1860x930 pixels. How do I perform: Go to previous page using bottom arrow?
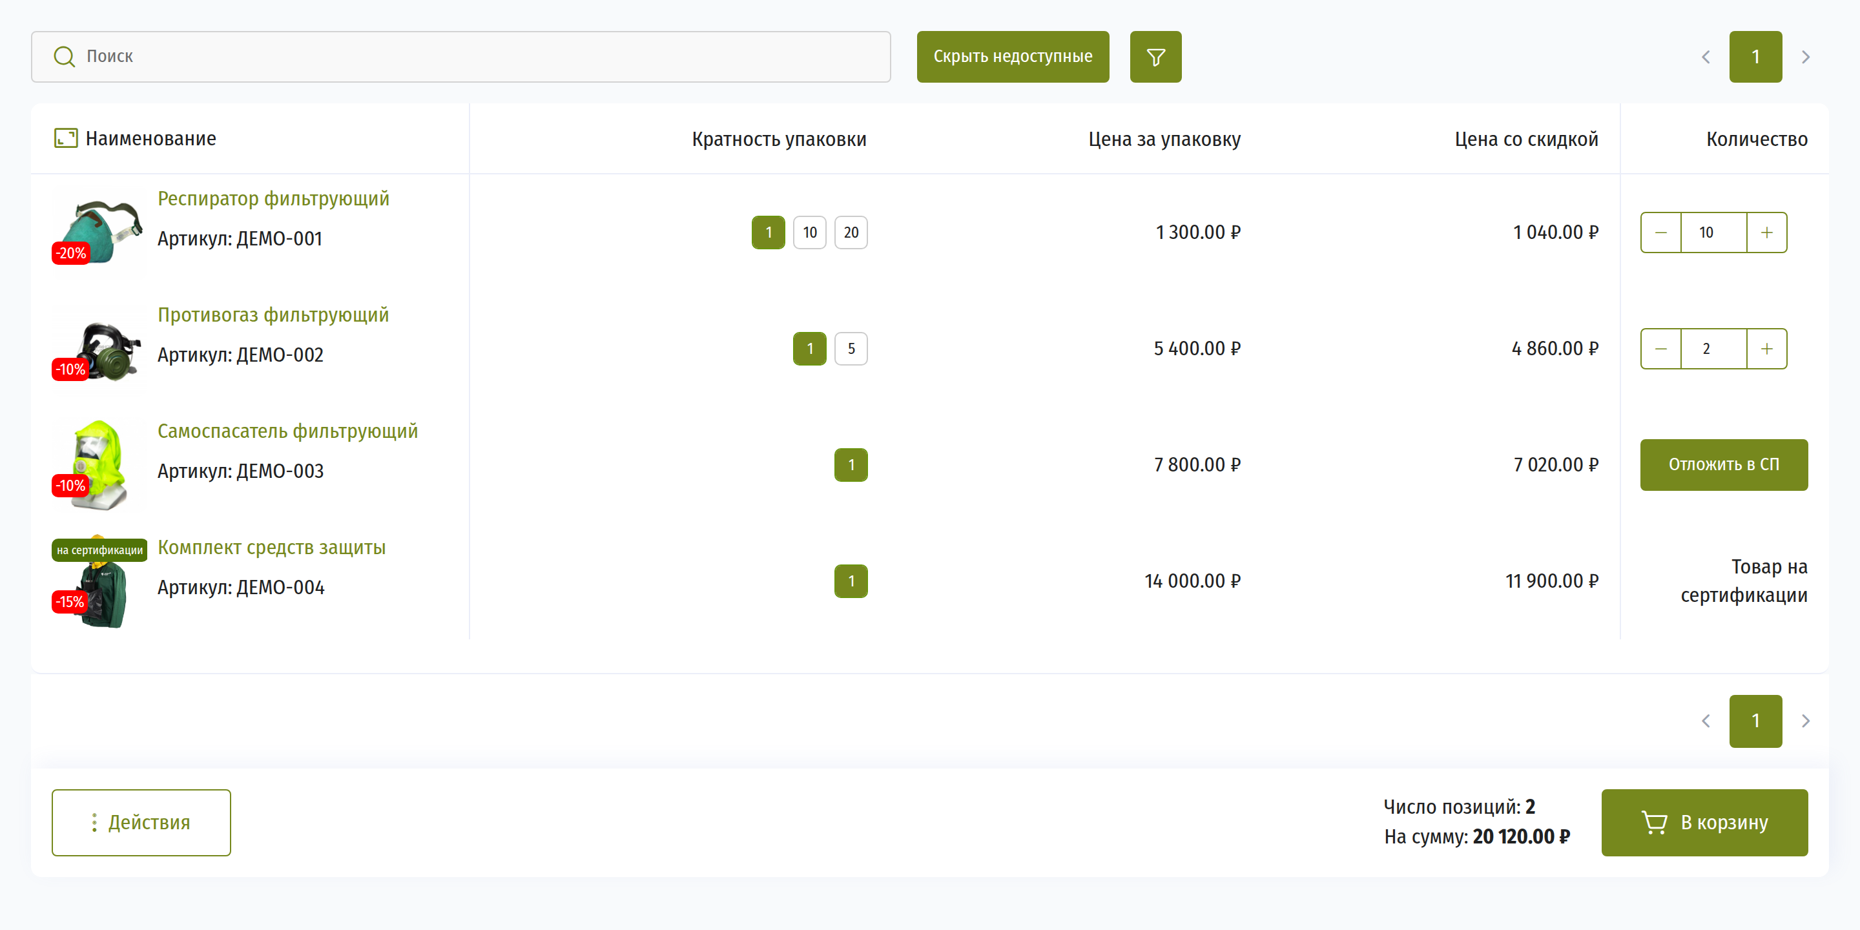1706,721
